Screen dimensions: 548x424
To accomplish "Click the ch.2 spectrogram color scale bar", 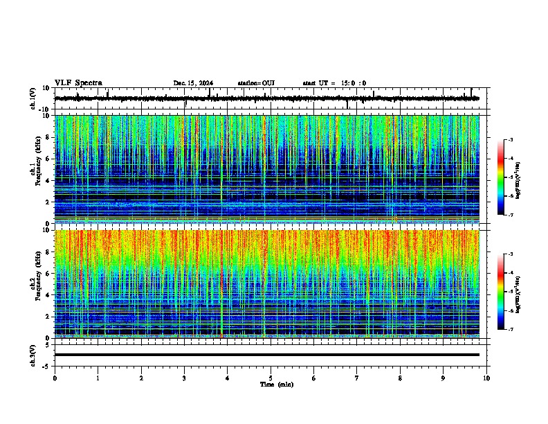I will (501, 292).
